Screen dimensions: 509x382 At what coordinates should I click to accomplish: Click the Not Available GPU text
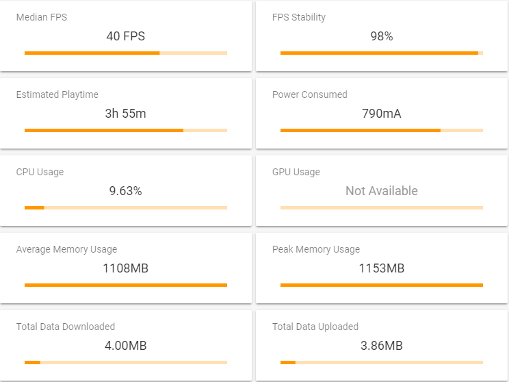(382, 191)
